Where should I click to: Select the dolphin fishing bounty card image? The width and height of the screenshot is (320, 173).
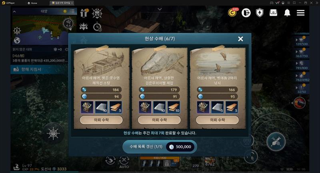pos(218,62)
